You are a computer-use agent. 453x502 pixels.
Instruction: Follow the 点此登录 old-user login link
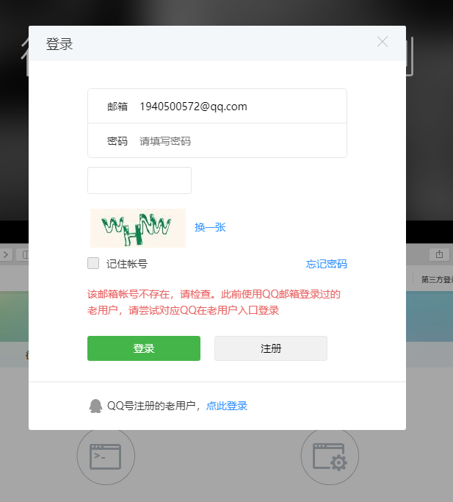227,406
